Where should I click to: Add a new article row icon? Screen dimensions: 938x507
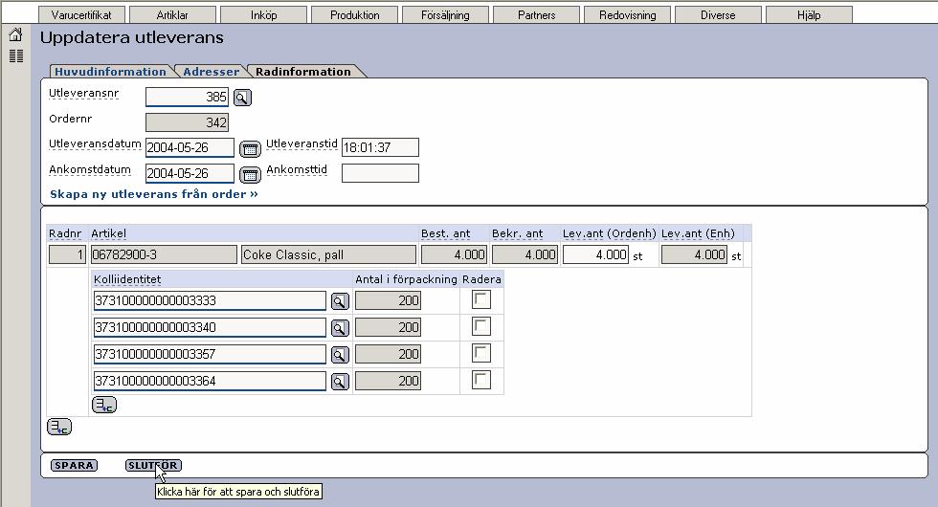tap(59, 427)
